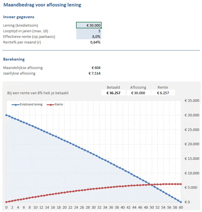Click the Looptijd in jaren value cell
This screenshot has width=202, height=212.
89,31
